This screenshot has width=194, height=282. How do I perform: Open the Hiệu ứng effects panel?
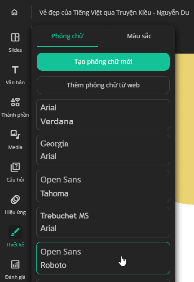click(x=15, y=200)
